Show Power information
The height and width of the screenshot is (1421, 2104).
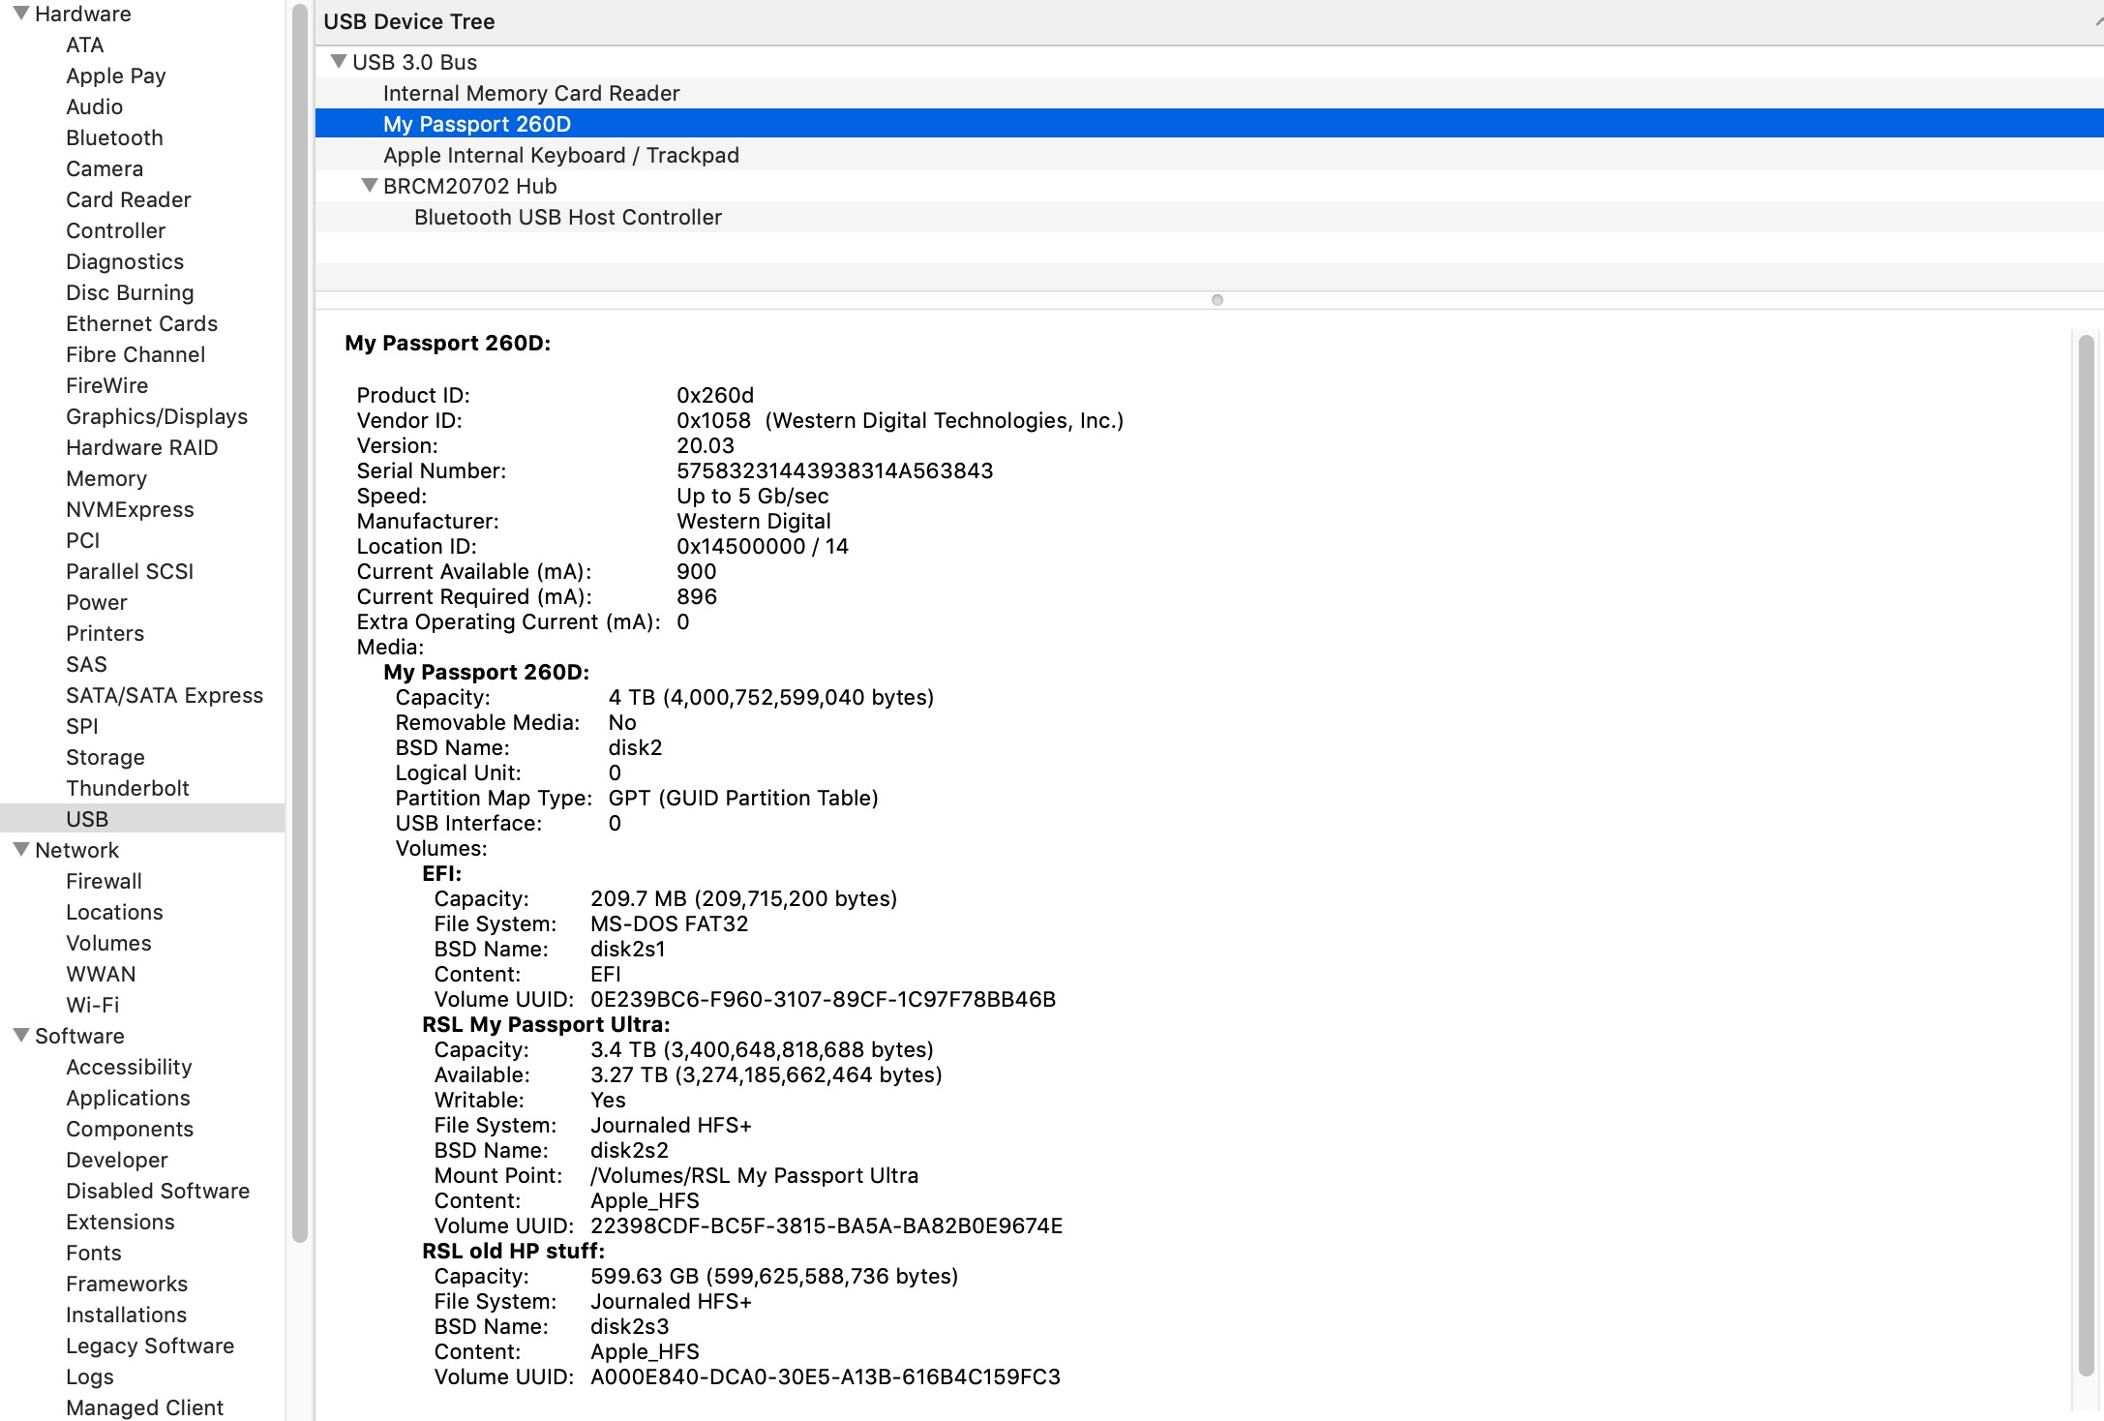point(97,602)
